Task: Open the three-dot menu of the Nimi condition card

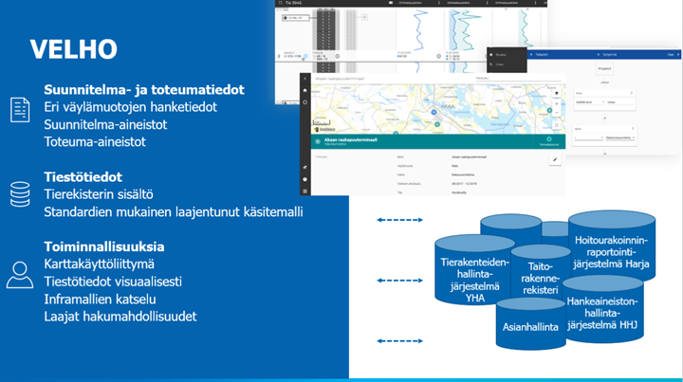Action: pos(632,93)
